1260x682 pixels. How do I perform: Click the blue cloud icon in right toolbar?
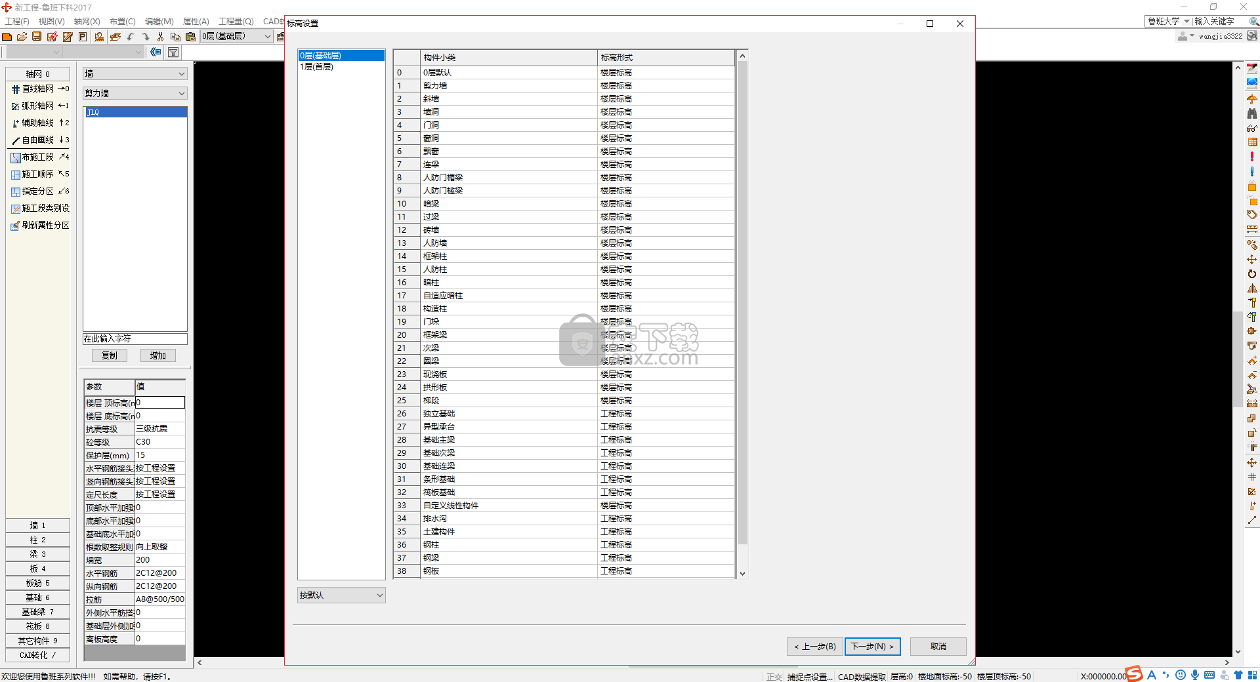pos(1252,83)
